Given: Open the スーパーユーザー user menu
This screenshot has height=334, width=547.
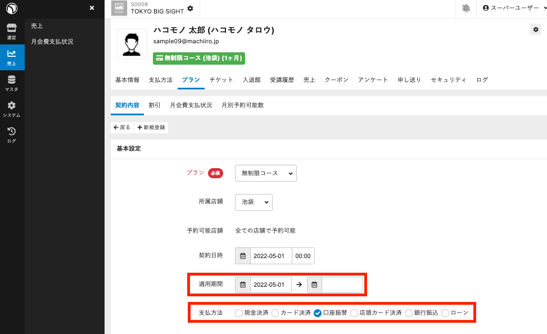Looking at the screenshot, I should coord(510,8).
